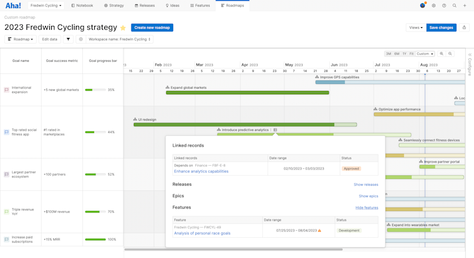Click the Edit data button
This screenshot has width=474, height=258.
point(49,39)
